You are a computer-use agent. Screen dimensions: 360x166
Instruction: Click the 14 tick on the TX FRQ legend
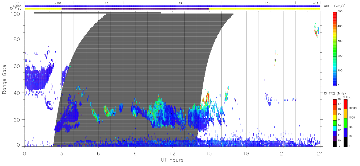pos(339,120)
